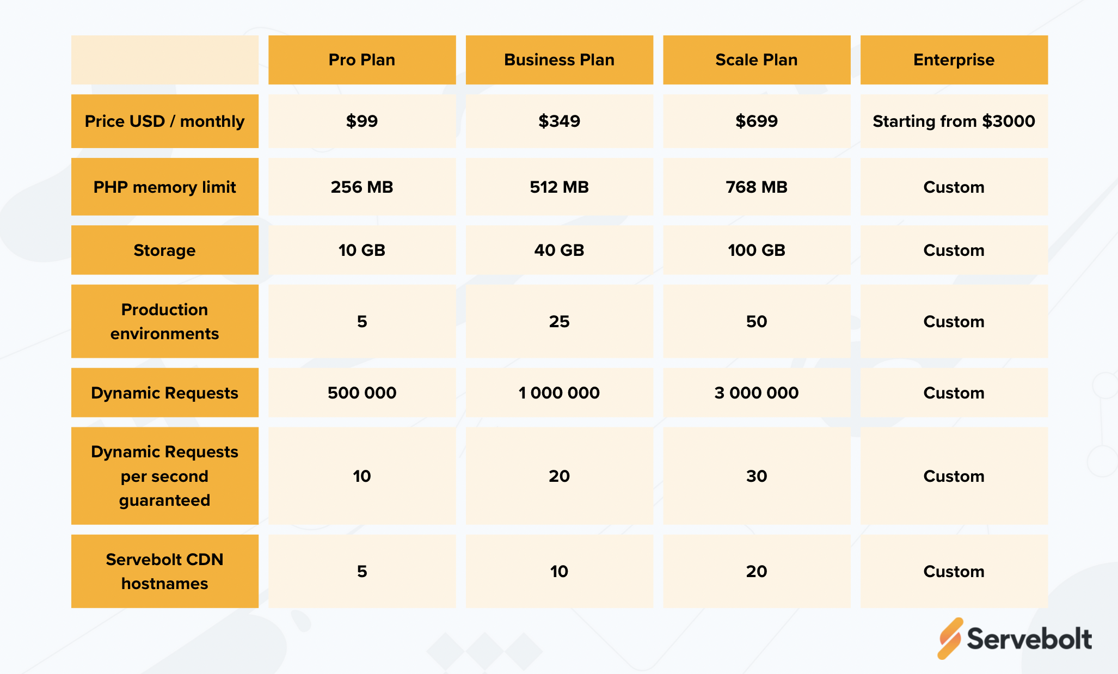Click the Servebolt wordmark text
This screenshot has width=1118, height=674.
pyautogui.click(x=1029, y=639)
